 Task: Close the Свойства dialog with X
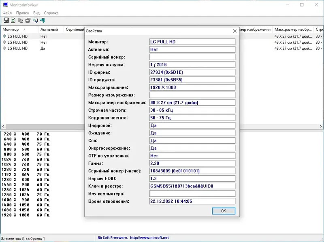point(235,31)
